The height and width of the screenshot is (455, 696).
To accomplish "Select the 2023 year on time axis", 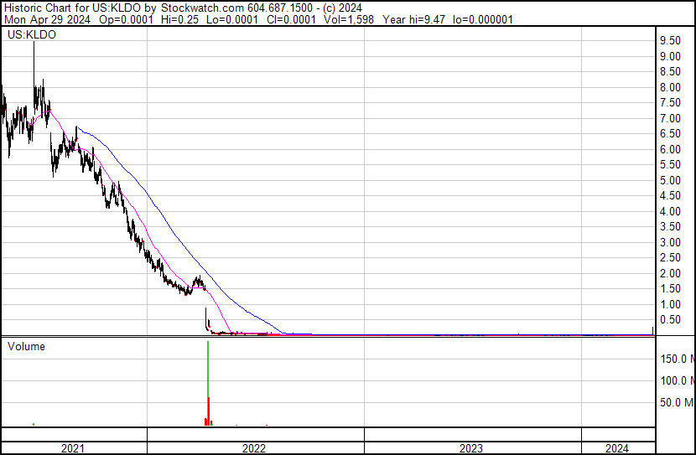I will [x=471, y=448].
